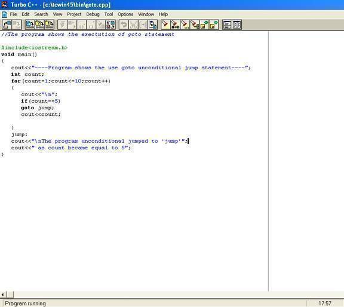Image resolution: width=344 pixels, height=307 pixels.
Task: Click the previous message green arrow icon
Action: tap(204, 24)
